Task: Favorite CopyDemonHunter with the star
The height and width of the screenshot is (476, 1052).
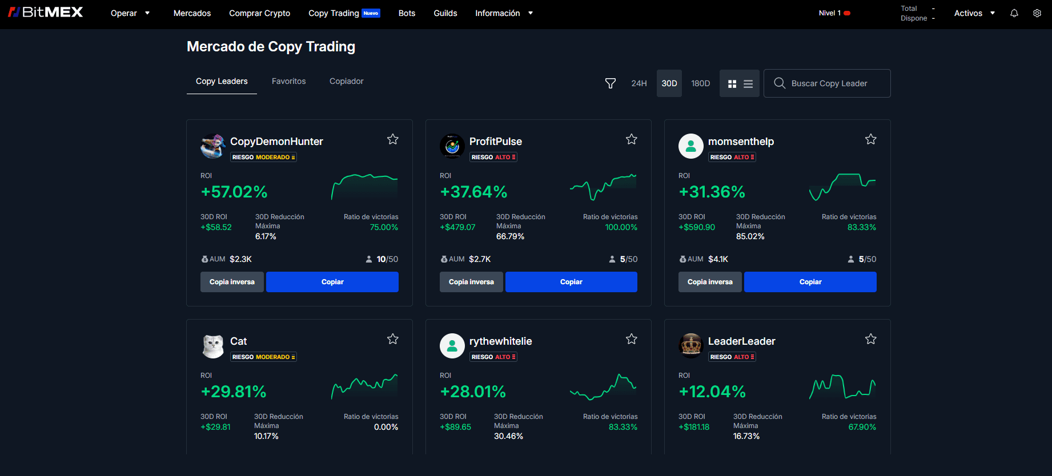Action: pos(393,139)
